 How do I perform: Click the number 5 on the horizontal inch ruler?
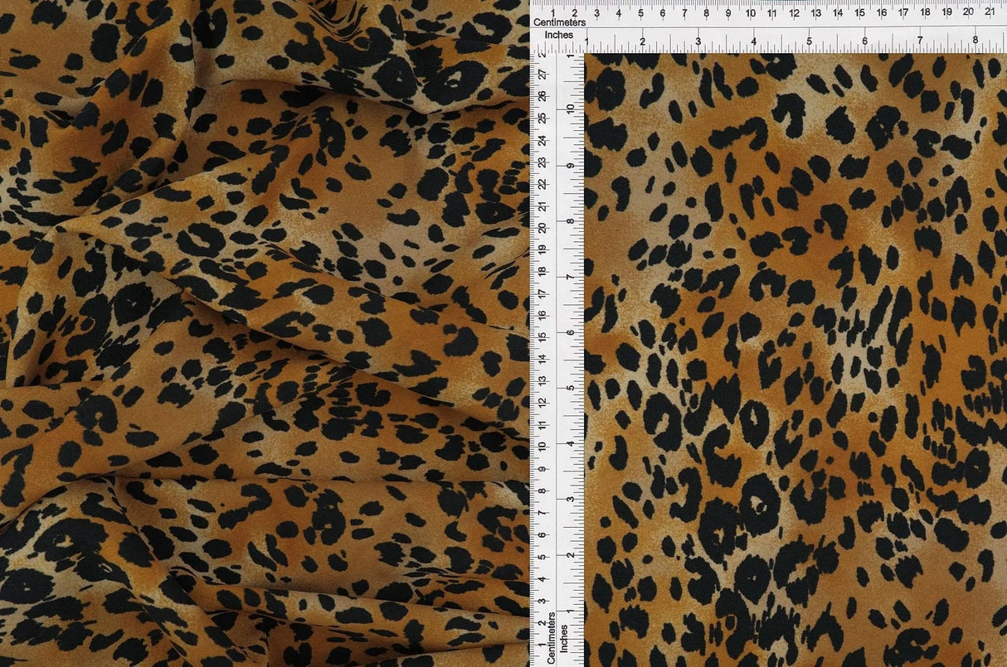(808, 40)
